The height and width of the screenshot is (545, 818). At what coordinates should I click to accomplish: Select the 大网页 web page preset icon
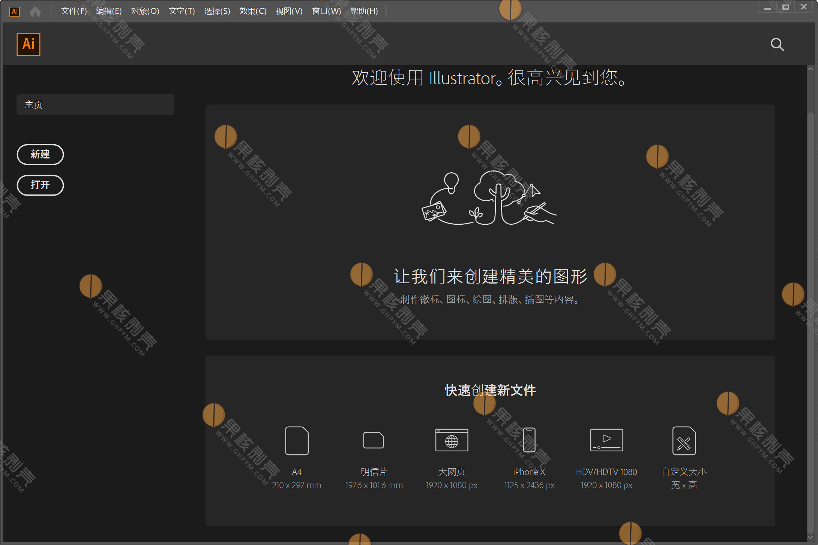[x=452, y=440]
